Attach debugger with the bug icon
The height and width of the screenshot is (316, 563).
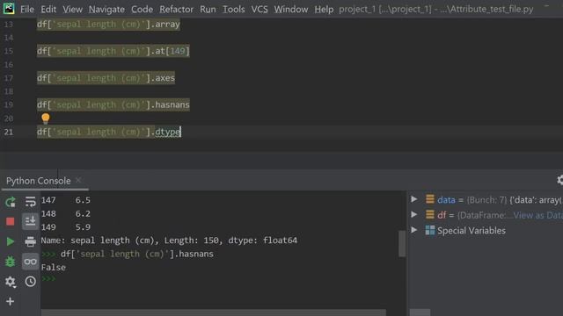click(x=10, y=262)
